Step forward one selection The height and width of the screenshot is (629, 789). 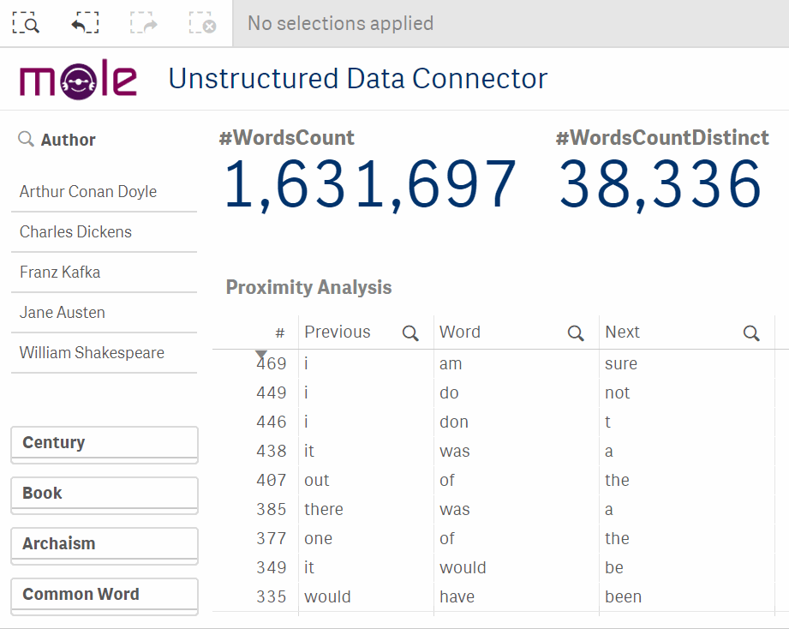[x=144, y=23]
